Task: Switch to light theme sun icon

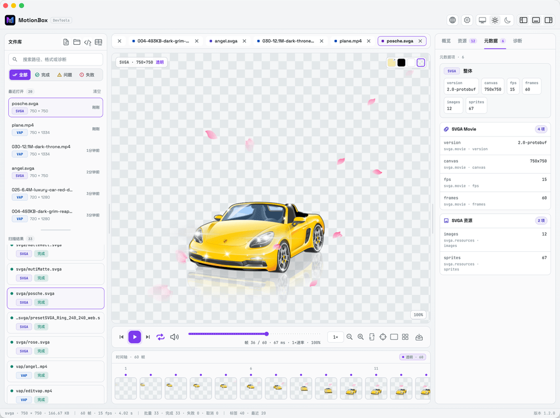Action: [495, 20]
